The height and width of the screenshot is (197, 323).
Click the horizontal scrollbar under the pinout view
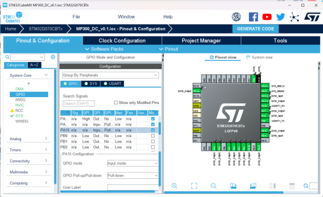pyautogui.click(x=224, y=193)
